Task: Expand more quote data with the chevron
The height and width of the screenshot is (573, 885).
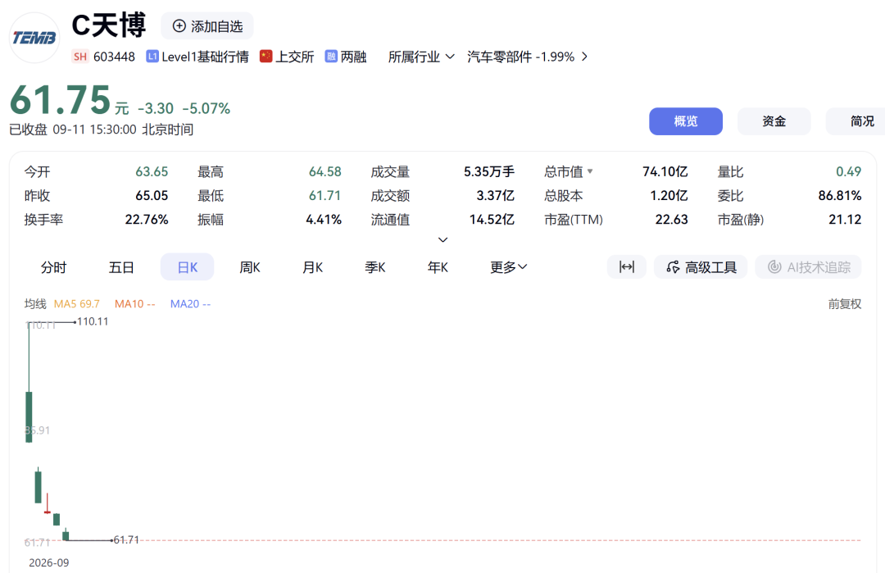Action: [443, 240]
